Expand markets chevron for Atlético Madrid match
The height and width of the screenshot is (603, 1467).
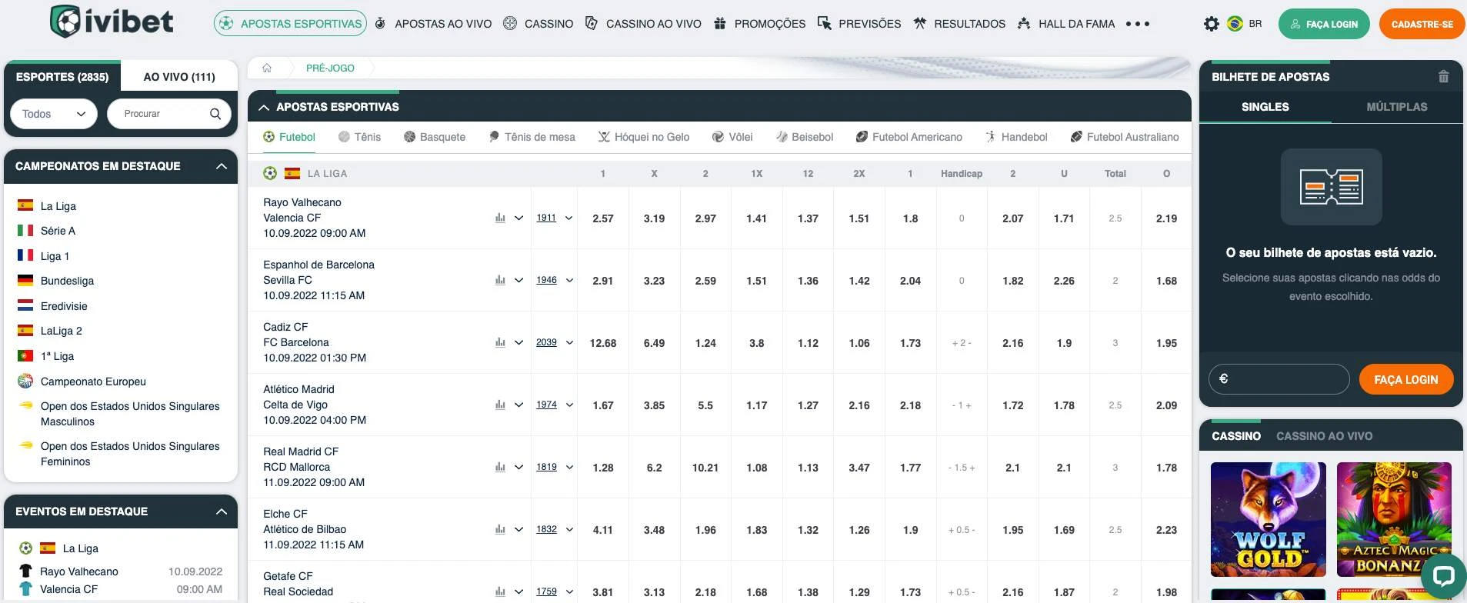click(518, 405)
